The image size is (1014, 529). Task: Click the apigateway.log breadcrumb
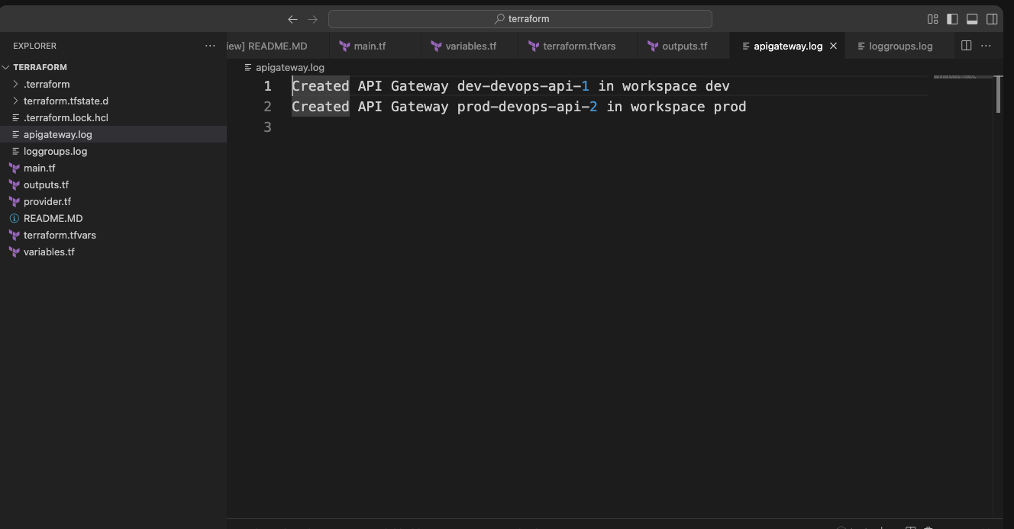pos(289,67)
